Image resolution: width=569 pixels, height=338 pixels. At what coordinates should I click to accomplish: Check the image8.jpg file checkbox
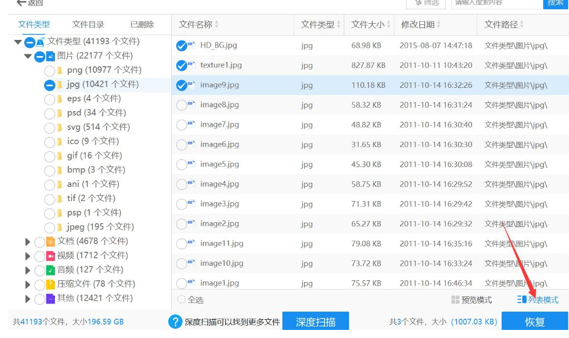click(x=182, y=105)
